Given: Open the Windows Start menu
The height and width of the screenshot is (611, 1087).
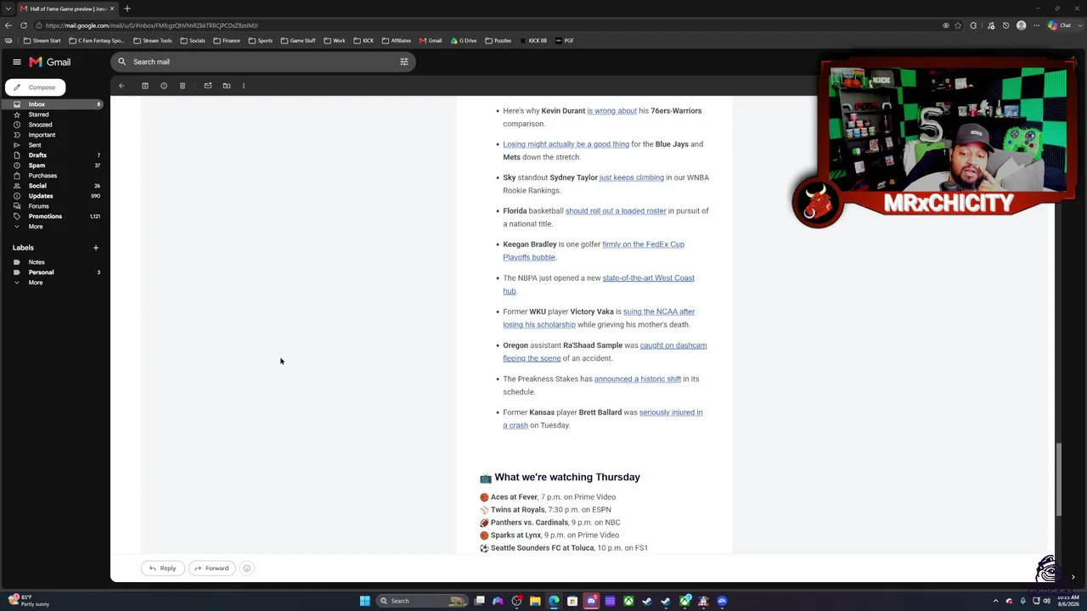Looking at the screenshot, I should tap(365, 601).
